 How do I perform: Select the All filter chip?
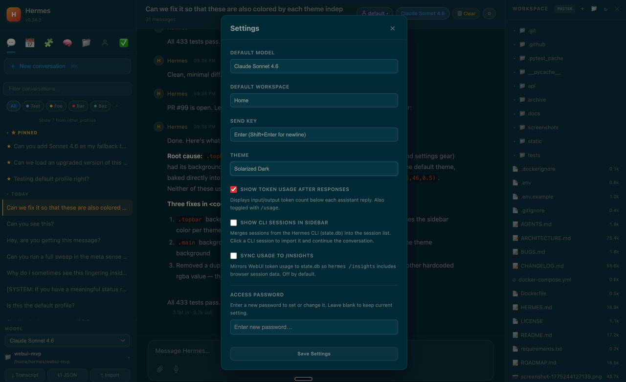click(13, 106)
